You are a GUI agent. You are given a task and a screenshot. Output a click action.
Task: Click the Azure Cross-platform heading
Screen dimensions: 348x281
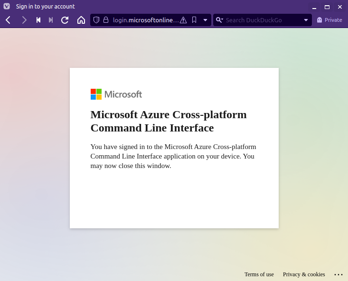(x=169, y=121)
